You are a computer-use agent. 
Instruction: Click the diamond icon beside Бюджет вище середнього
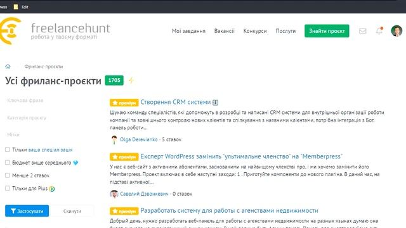pos(75,163)
